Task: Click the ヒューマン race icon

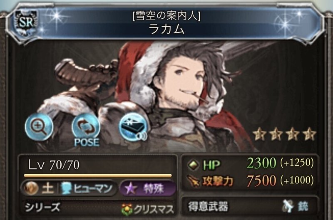Action: (66, 188)
